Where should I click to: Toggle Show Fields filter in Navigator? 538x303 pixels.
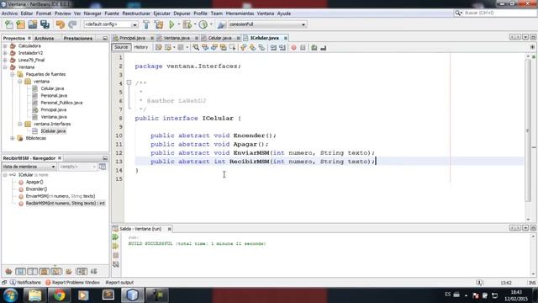(x=20, y=271)
